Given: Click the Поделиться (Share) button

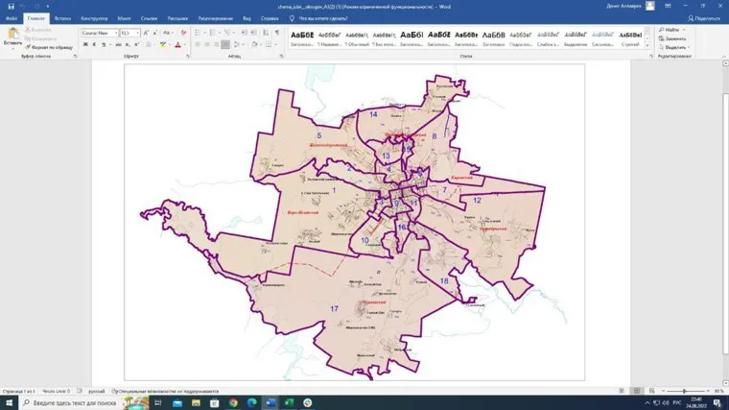Looking at the screenshot, I should [705, 18].
